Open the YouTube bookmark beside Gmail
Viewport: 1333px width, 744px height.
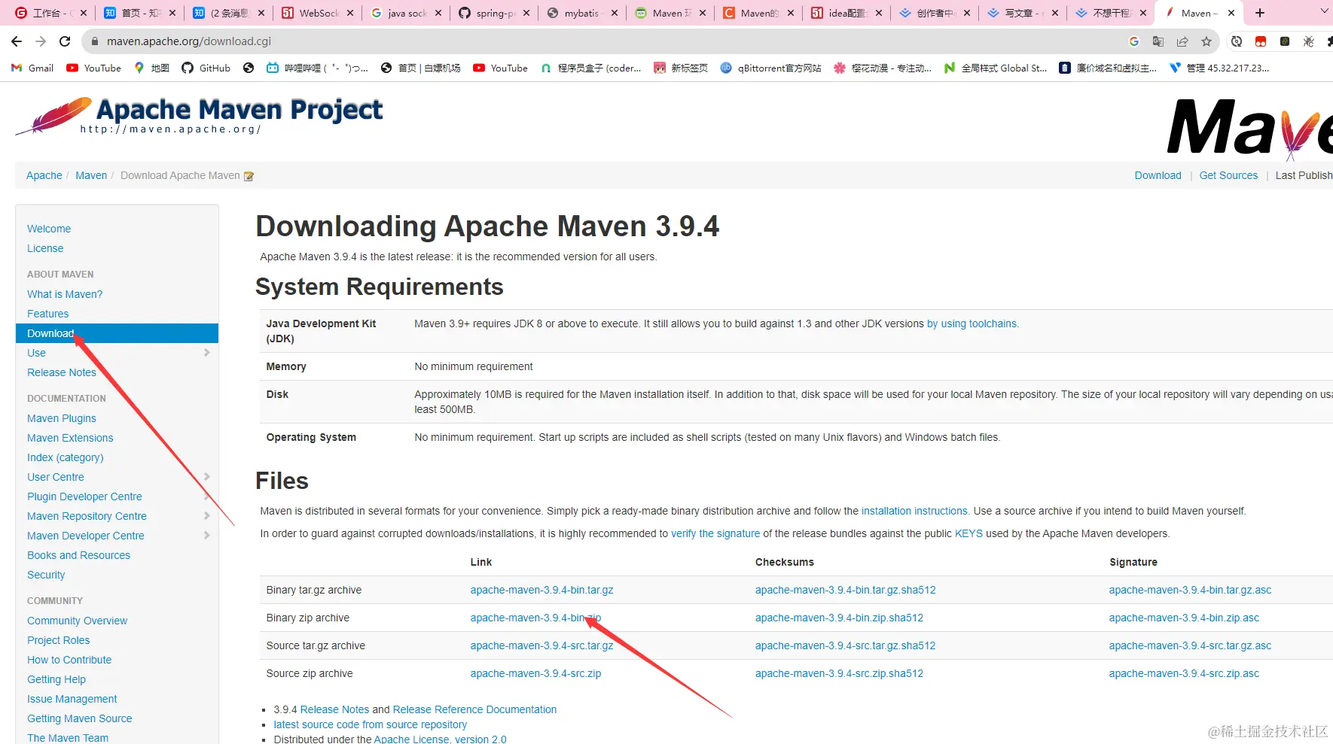[x=93, y=68]
